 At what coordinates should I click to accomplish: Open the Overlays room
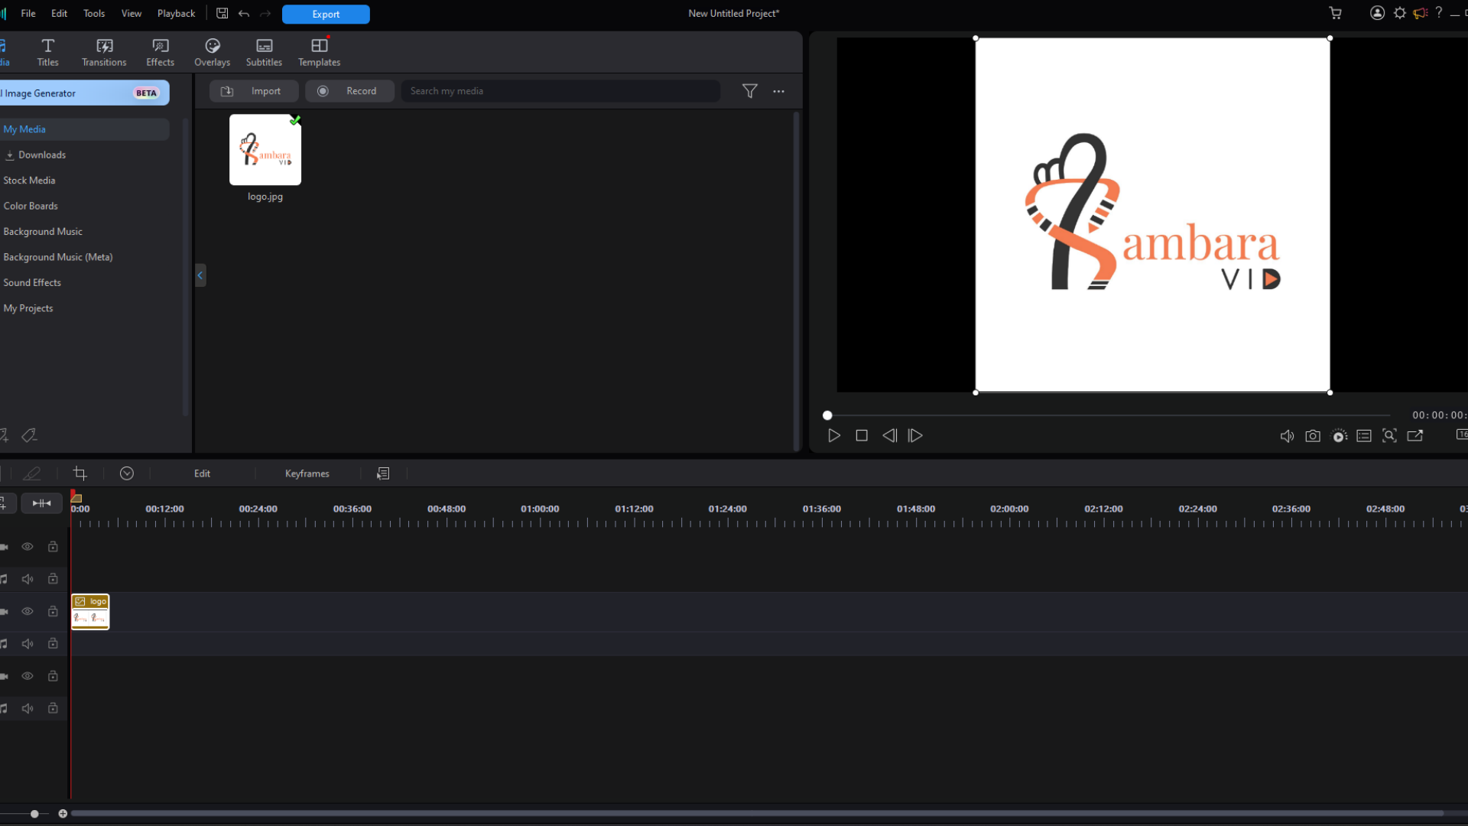(212, 53)
